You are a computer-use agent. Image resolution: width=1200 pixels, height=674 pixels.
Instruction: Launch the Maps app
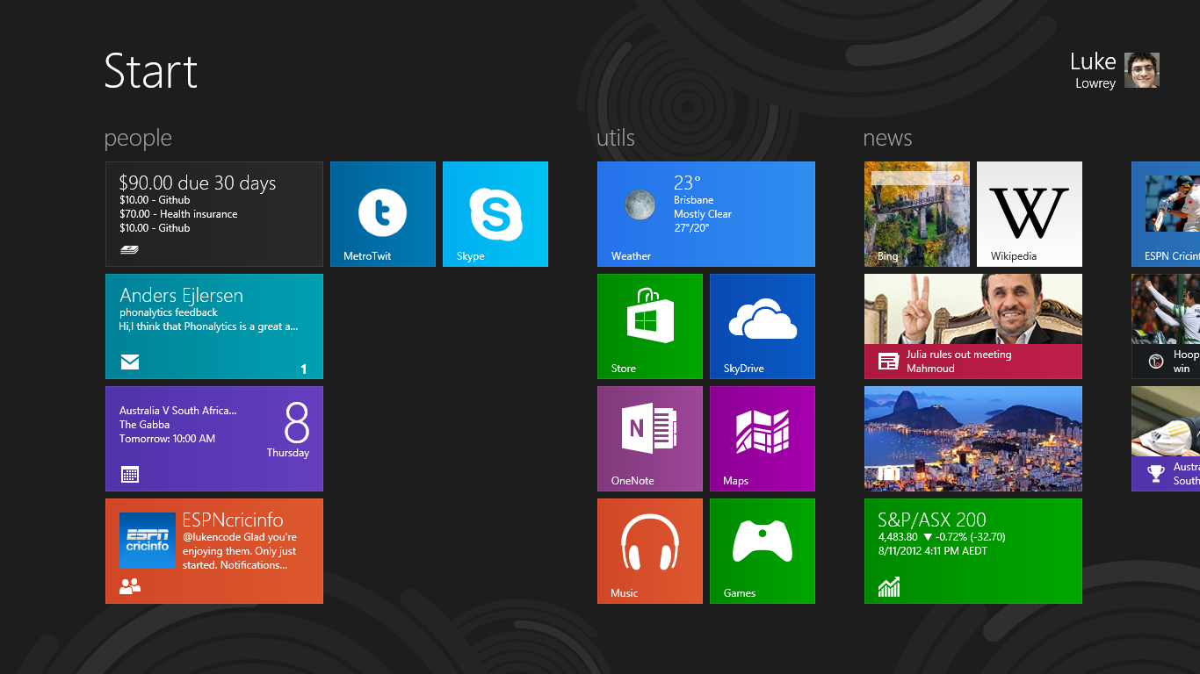762,438
